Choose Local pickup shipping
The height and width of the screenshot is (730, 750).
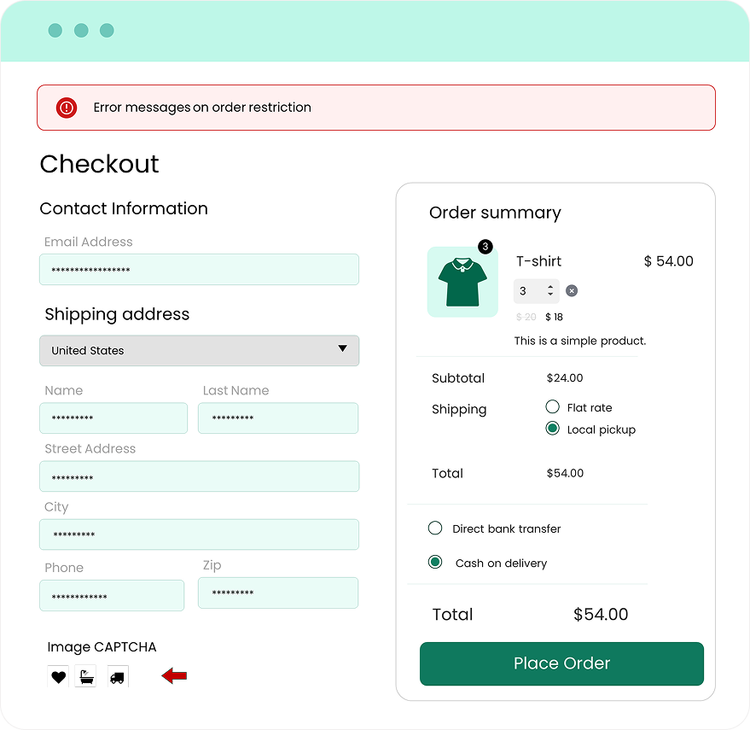coord(552,429)
